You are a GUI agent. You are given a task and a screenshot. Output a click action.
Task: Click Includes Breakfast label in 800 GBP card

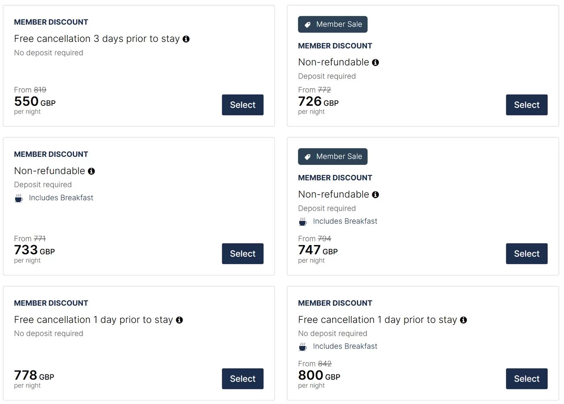click(345, 346)
